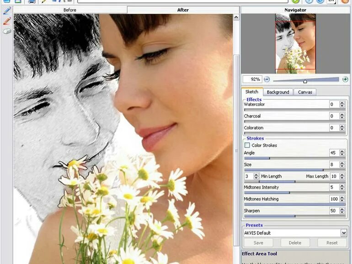
Task: Switch to the Background tab
Action: tap(278, 92)
